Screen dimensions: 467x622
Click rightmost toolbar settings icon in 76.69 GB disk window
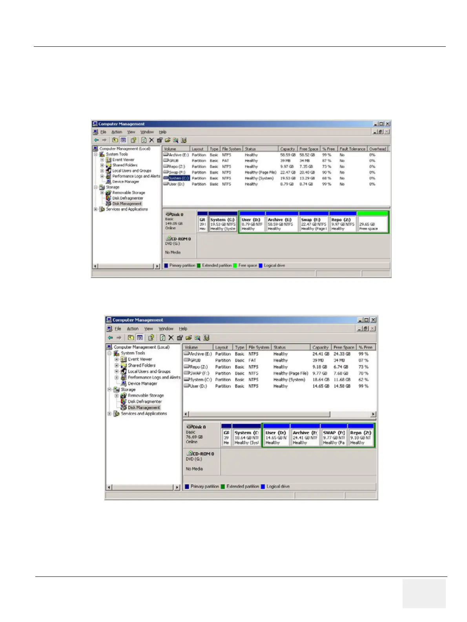point(206,337)
